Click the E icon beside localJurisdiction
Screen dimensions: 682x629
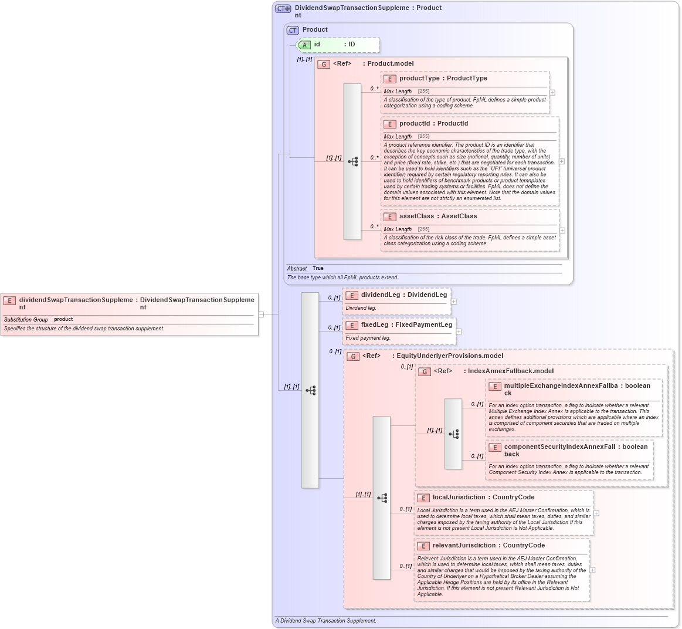coord(423,498)
